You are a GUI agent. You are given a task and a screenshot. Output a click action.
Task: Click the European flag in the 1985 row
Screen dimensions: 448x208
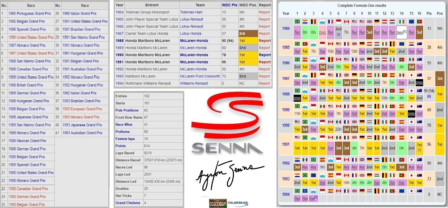(x=402, y=44)
